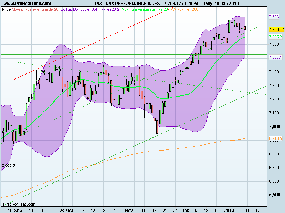Click the 7,507.4 lower Bollinger price tag
Image resolution: width=285 pixels, height=213 pixels.
tap(275, 57)
